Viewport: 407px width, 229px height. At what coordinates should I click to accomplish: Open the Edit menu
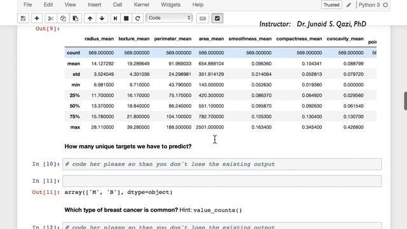pyautogui.click(x=48, y=4)
